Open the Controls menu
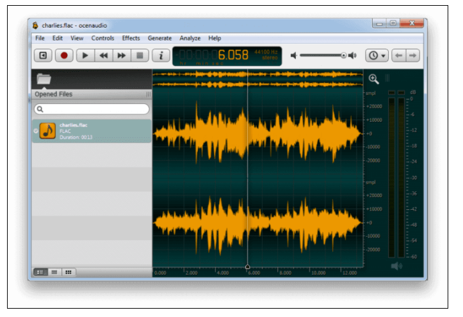 [x=102, y=39]
